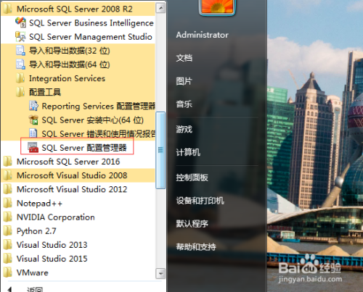Collapse the Microsoft SQL Server 2008 R2 folder
This screenshot has width=363, height=292.
(78, 9)
